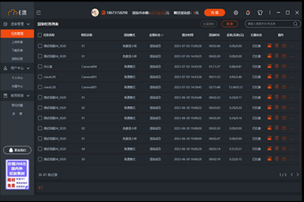Check the cisco6.28 row checkbox
This screenshot has width=304, height=202.
click(40, 76)
